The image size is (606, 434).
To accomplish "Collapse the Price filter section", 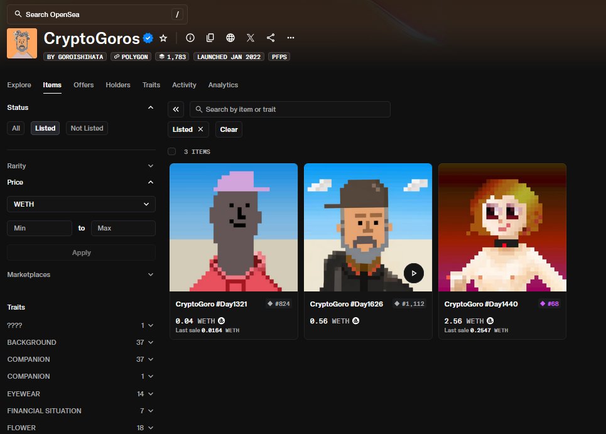I will tap(151, 182).
